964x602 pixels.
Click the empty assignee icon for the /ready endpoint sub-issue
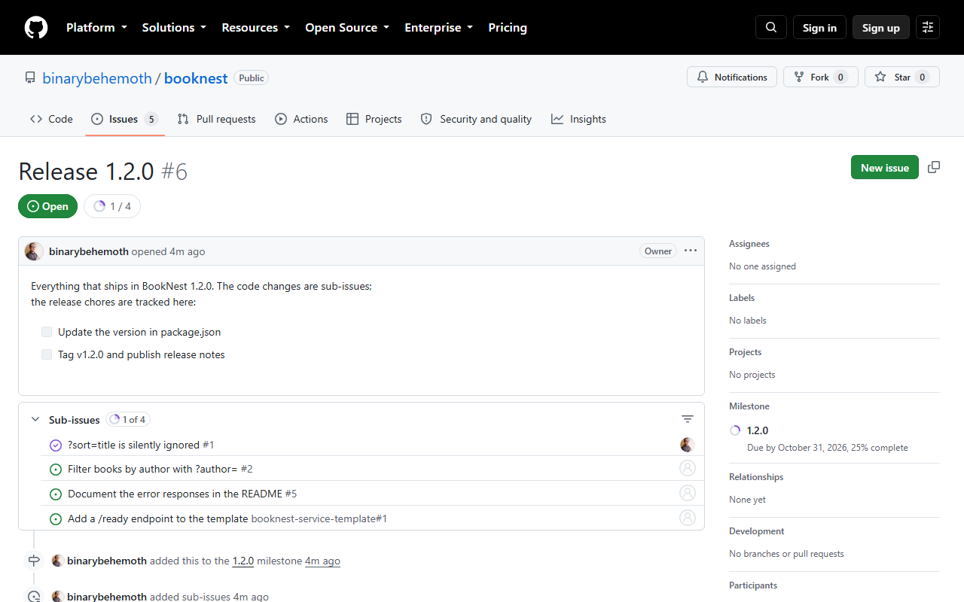click(687, 518)
